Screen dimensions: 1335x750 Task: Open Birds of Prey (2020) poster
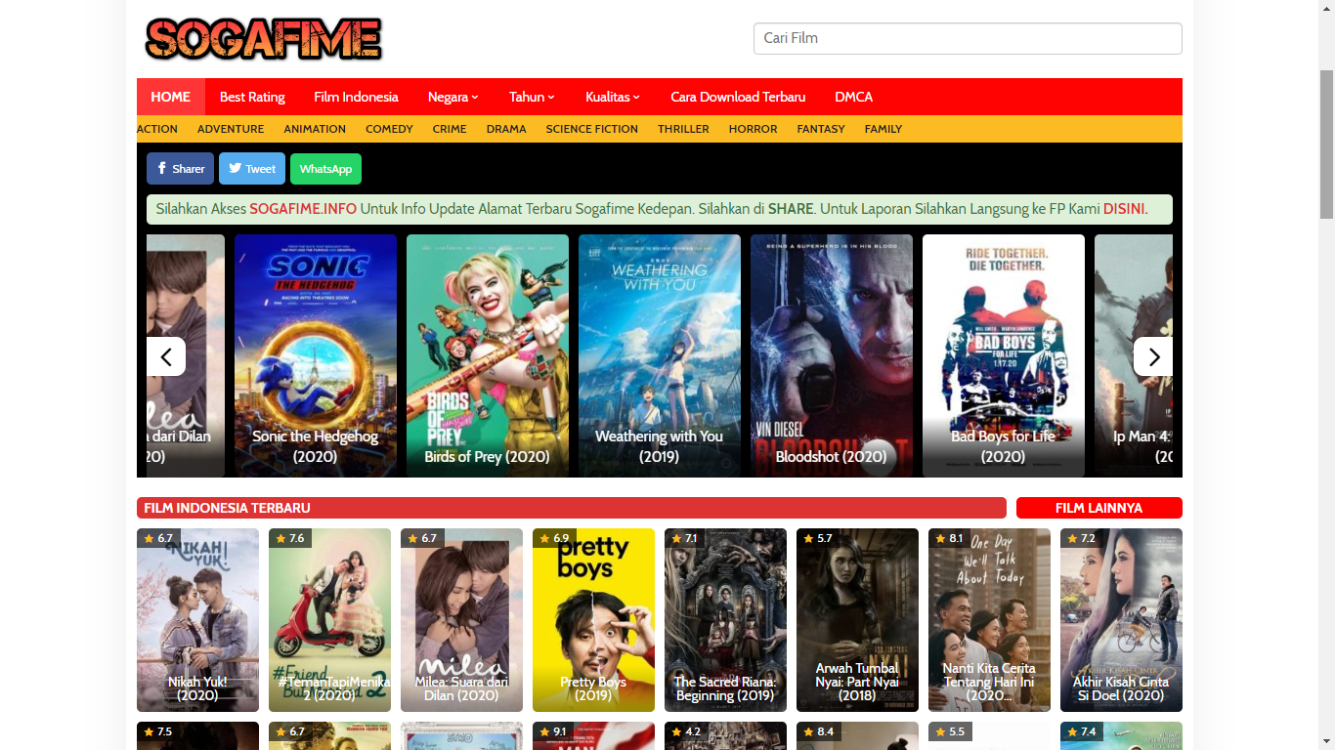point(488,355)
